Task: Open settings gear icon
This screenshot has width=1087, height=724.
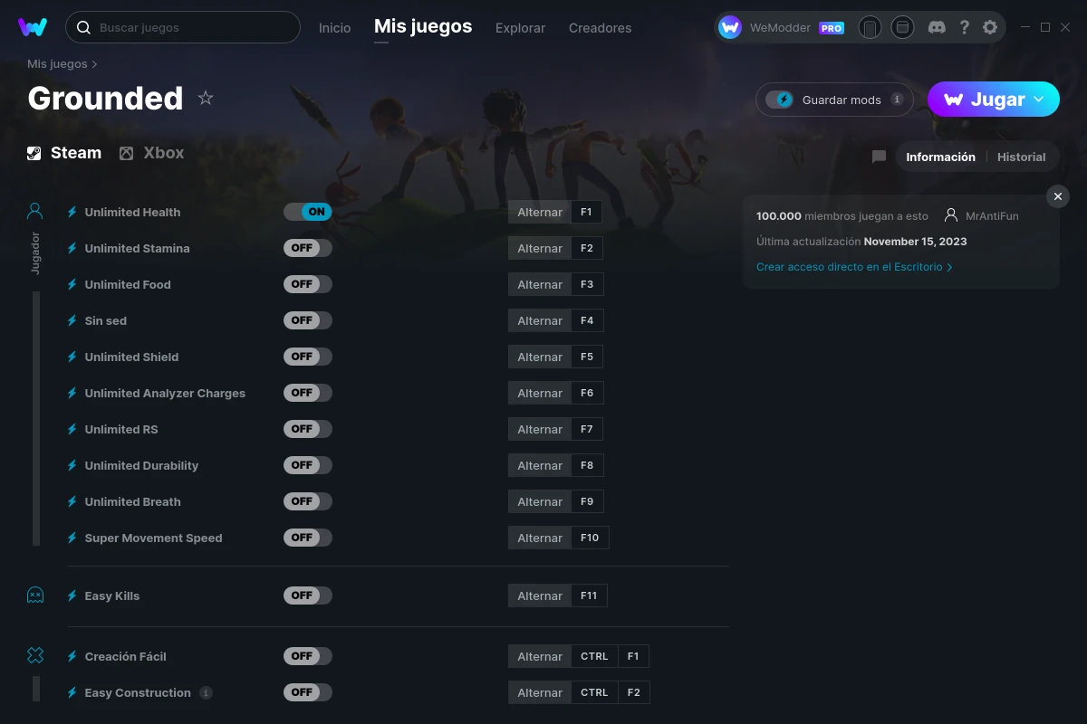Action: pos(990,27)
